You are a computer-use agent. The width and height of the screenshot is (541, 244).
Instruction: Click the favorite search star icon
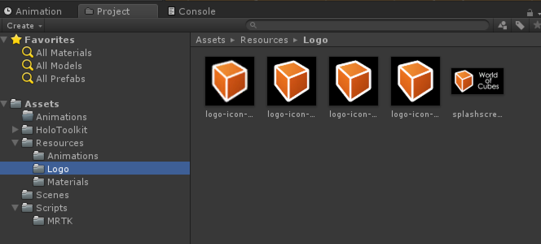[x=538, y=25]
